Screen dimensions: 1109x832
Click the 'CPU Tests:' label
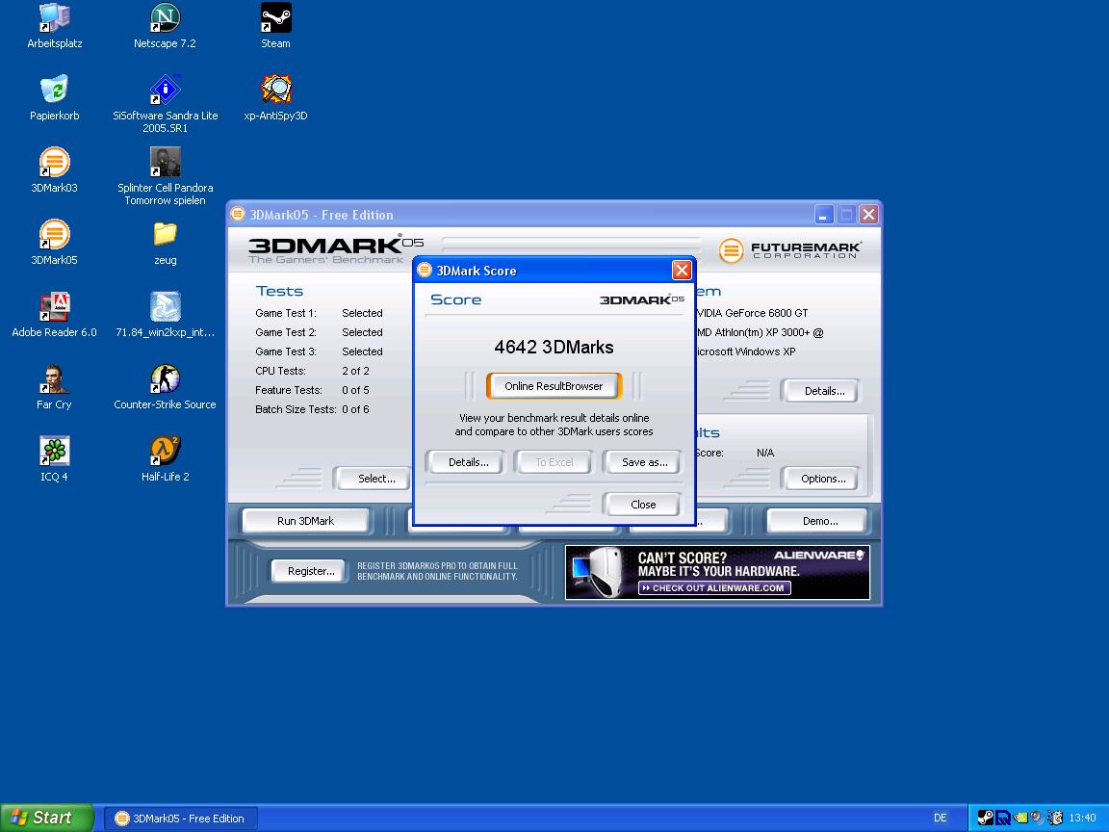281,371
